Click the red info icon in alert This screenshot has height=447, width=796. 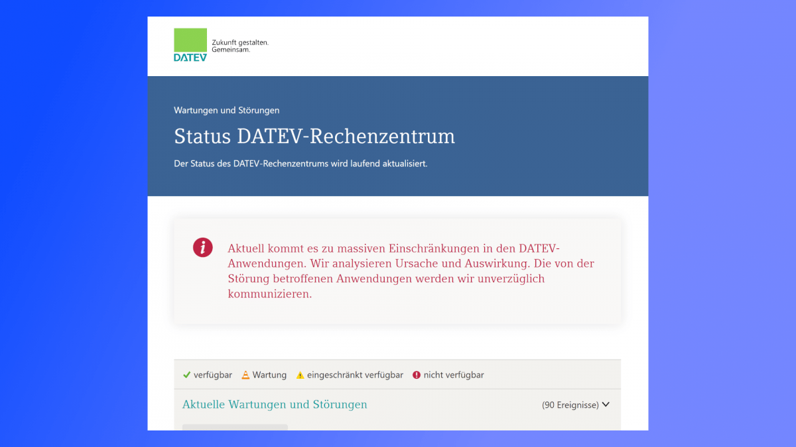[202, 248]
